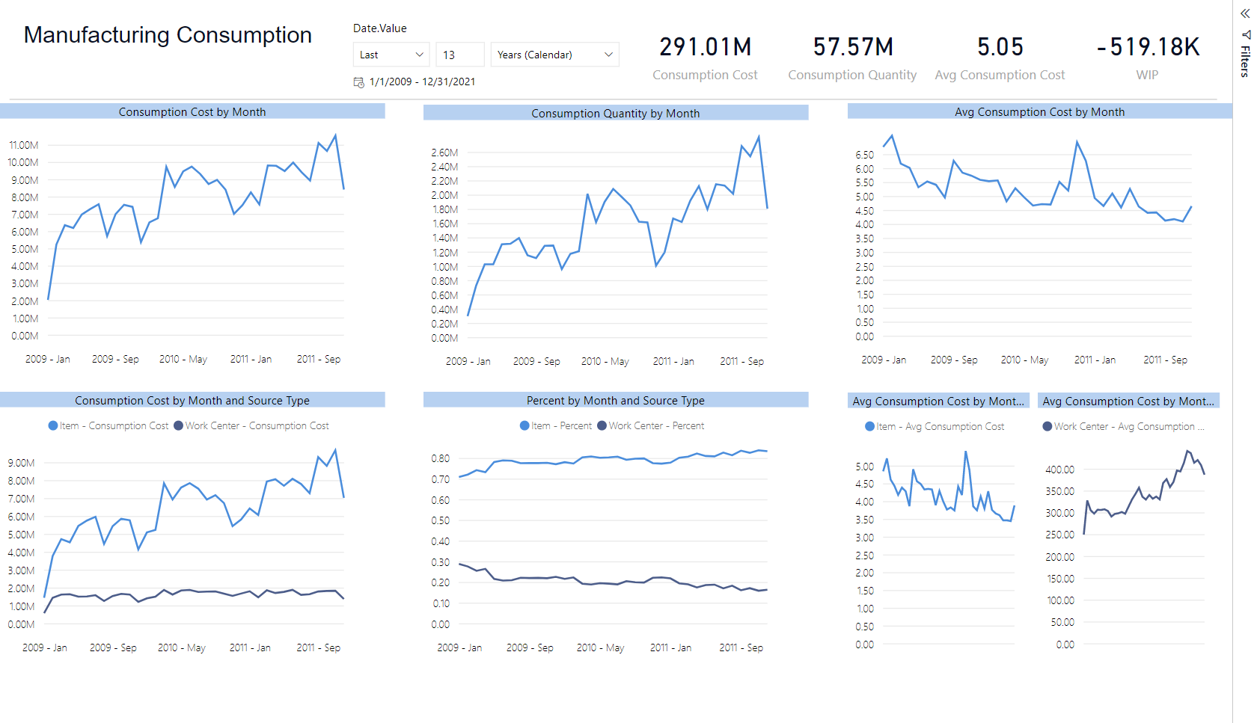Click the 57.57M Consumption Quantity card

point(852,58)
